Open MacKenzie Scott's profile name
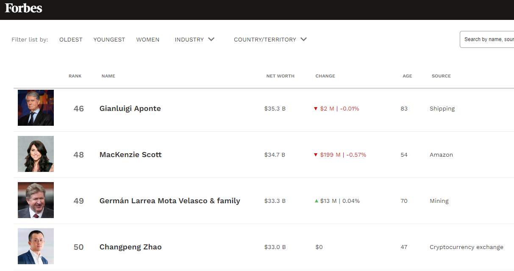The width and height of the screenshot is (514, 271). click(131, 155)
